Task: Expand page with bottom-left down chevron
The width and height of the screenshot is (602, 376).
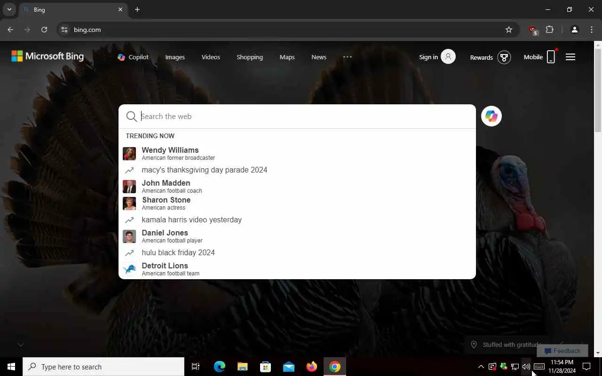Action: point(20,345)
